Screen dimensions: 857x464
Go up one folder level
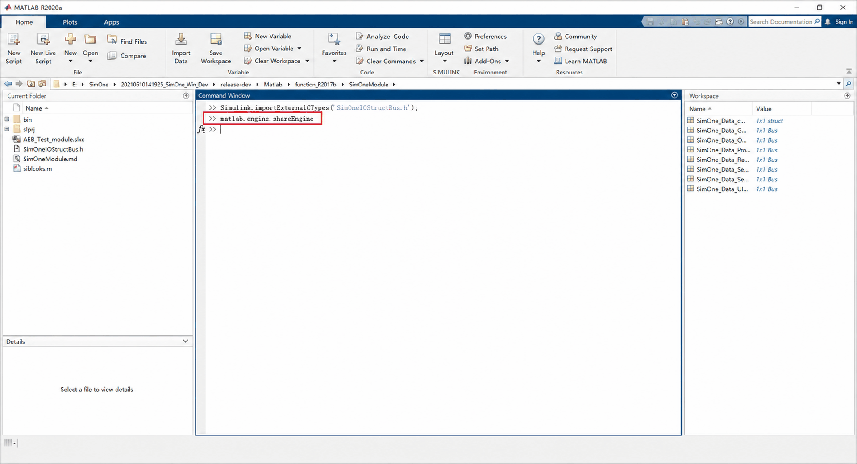[x=31, y=84]
